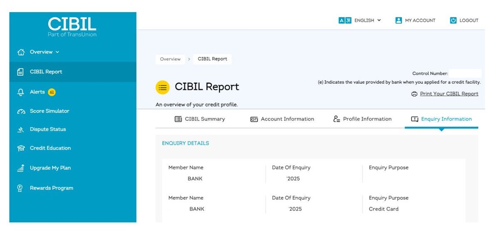The image size is (499, 239).
Task: Click the Enquiry Information tab icon
Action: [415, 119]
